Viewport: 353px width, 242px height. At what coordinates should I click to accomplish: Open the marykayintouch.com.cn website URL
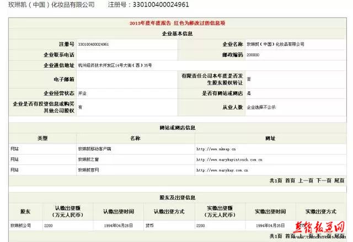pyautogui.click(x=229, y=159)
